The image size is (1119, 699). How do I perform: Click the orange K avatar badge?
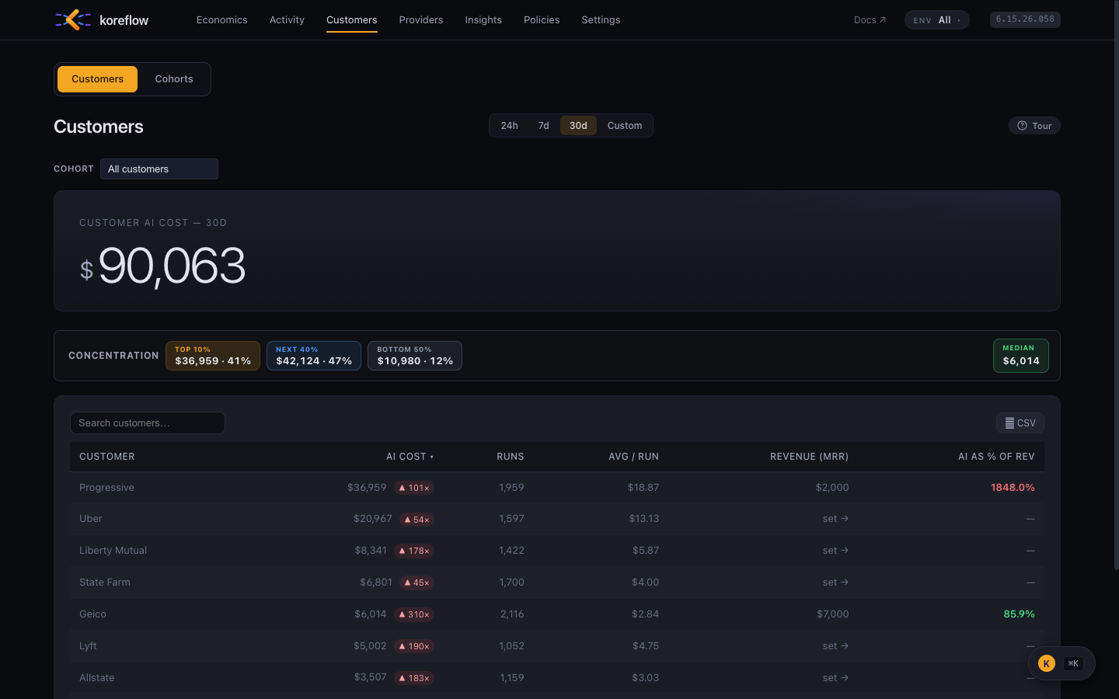pos(1047,663)
